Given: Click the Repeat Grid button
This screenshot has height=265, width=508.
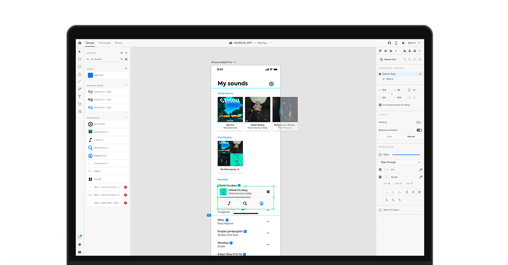Looking at the screenshot, I should [388, 59].
